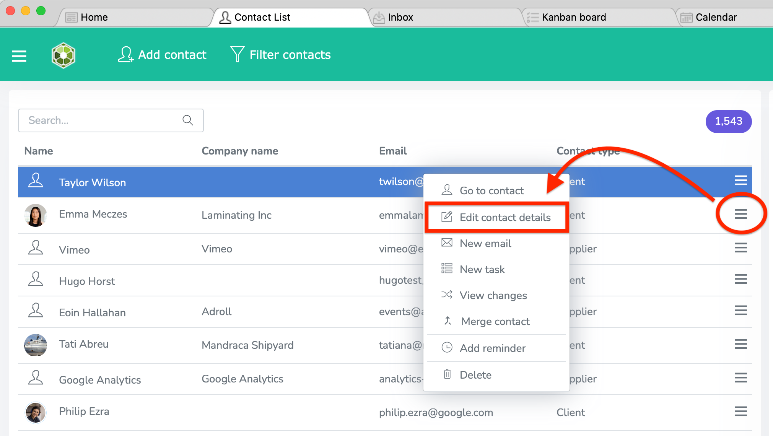Switch to the Kanban board tab
Viewport: 773px width, 436px height.
(573, 17)
